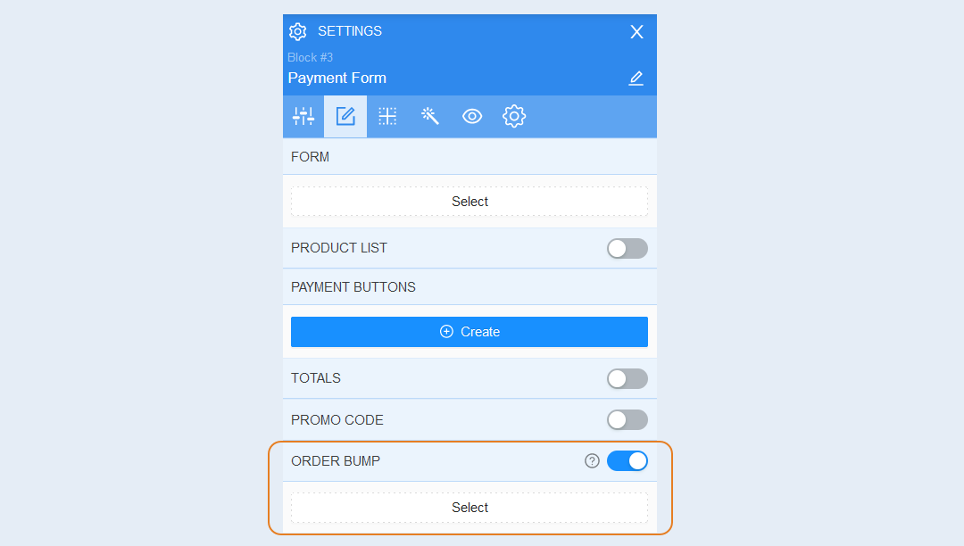
Task: Open the Form Select field
Action: pyautogui.click(x=470, y=202)
